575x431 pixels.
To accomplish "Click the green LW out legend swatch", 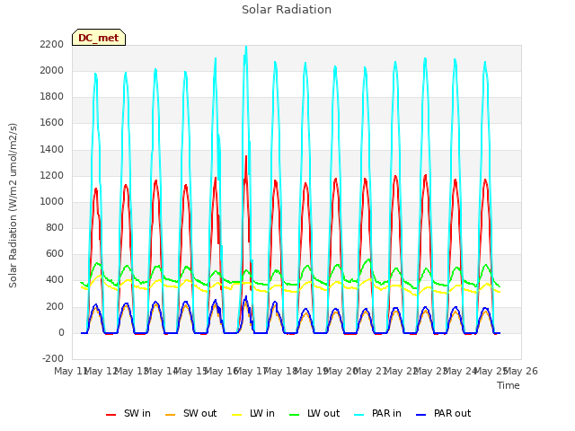I will point(295,415).
